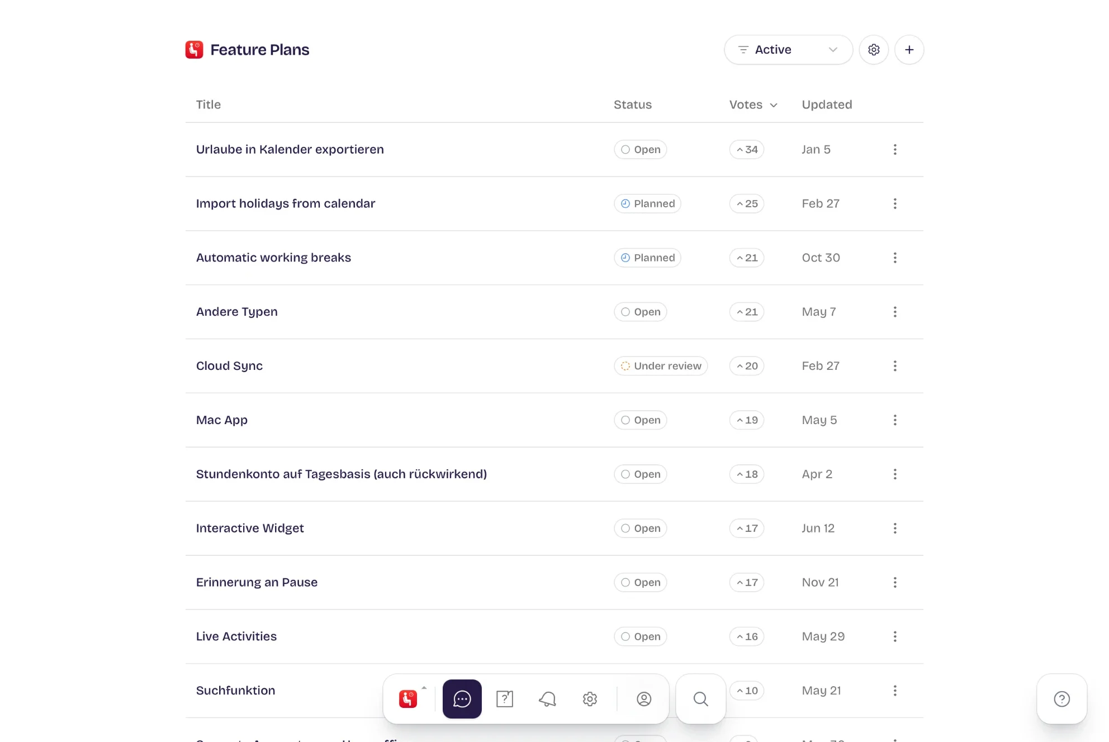Open more options for Automatic working breaks
The height and width of the screenshot is (742, 1109).
pyautogui.click(x=895, y=258)
